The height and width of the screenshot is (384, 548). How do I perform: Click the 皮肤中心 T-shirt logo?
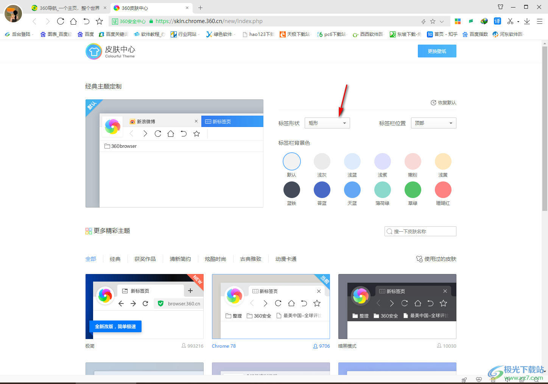point(93,51)
